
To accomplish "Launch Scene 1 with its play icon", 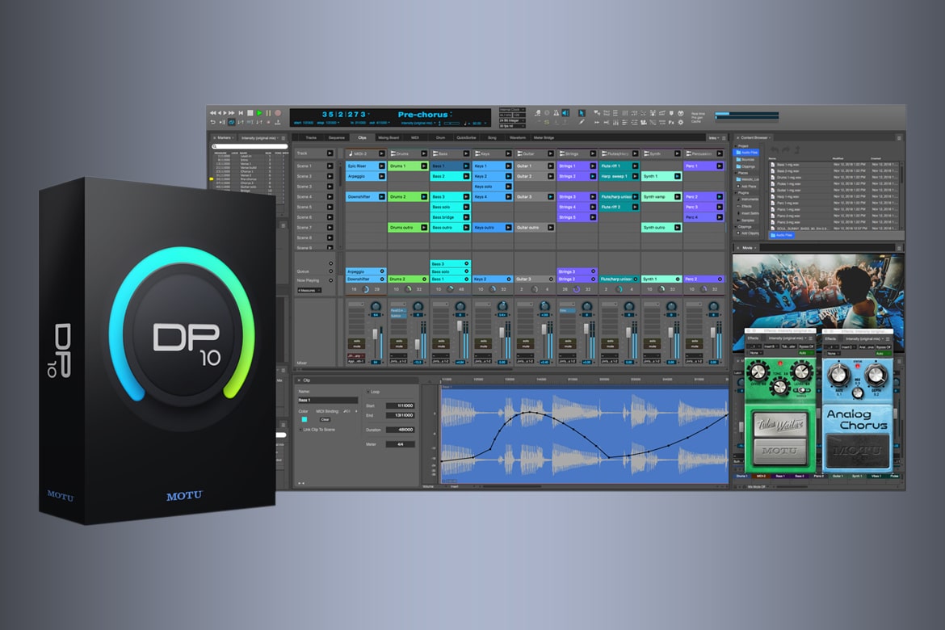I will coord(329,166).
